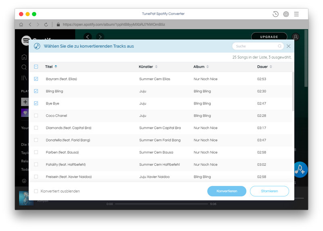Click the Titel column header

[x=49, y=67]
